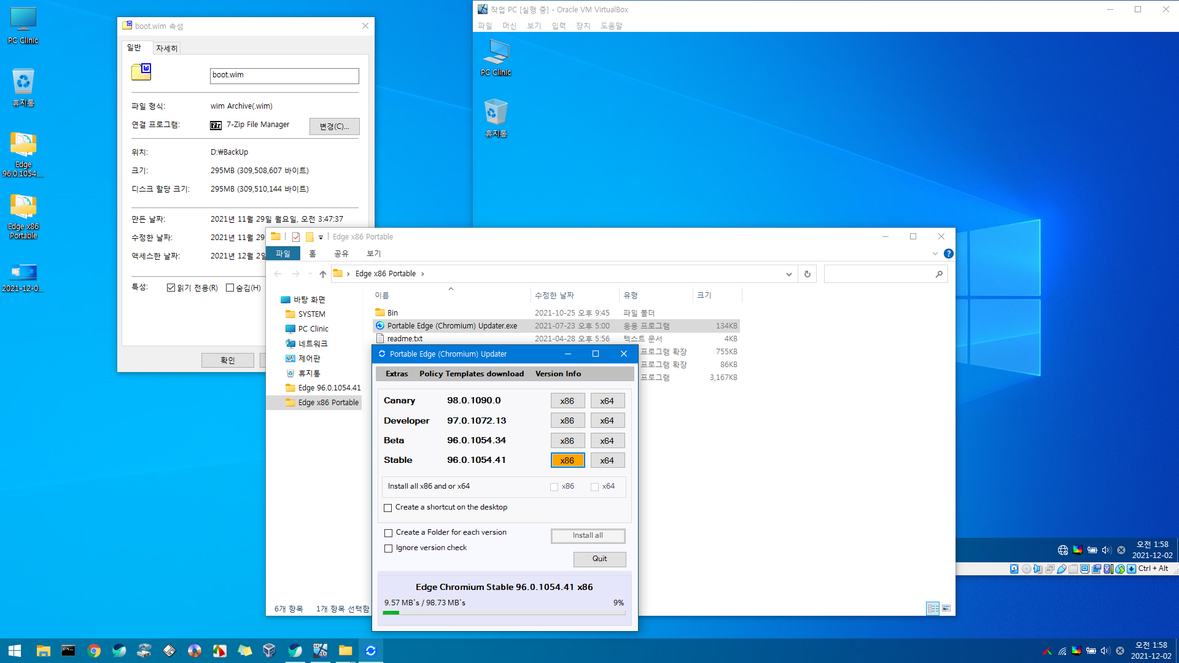The width and height of the screenshot is (1179, 663).
Task: Open PC Clinic icon in VM desktop
Action: 496,58
